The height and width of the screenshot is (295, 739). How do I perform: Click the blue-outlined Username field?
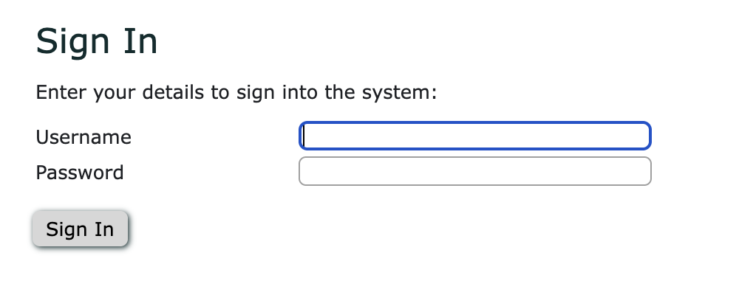pos(474,136)
